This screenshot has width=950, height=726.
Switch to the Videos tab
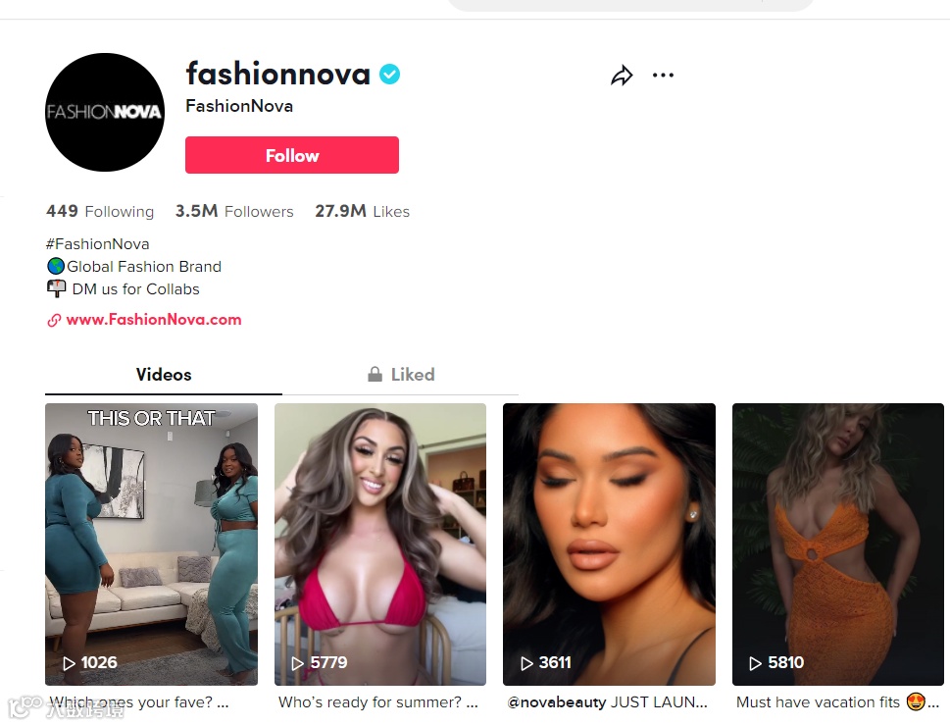tap(164, 374)
